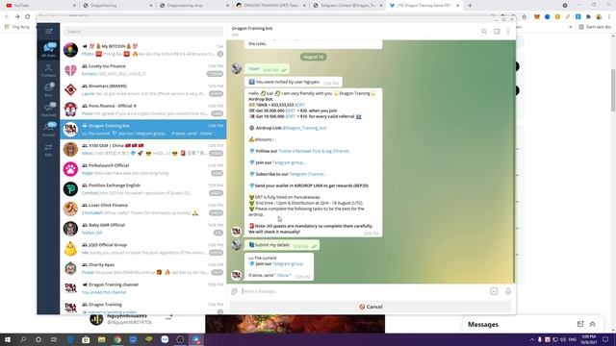Screen dimensions: 616x346
Task: Switch to the DRAGON TRAINING (DRT) Token tab
Action: [x=270, y=6]
